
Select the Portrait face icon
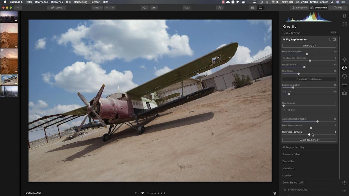click(344, 76)
